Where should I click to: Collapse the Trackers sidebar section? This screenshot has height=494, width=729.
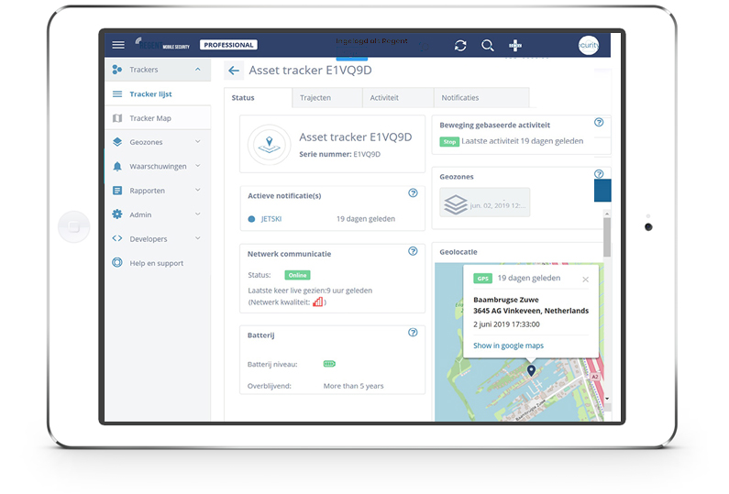pyautogui.click(x=198, y=70)
